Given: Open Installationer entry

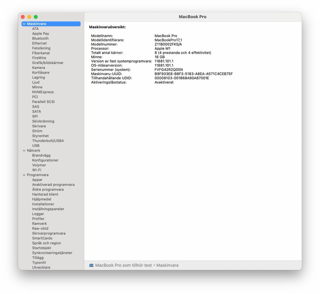Looking at the screenshot, I should [x=43, y=204].
